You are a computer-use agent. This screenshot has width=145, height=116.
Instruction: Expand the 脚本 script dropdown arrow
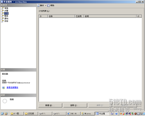click(46, 6)
